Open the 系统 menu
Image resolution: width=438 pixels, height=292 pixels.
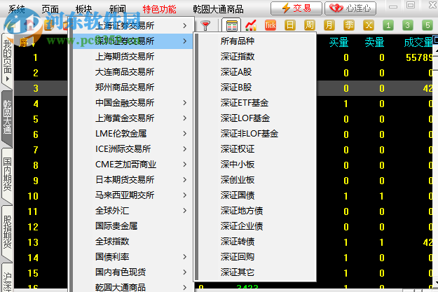tap(17, 9)
